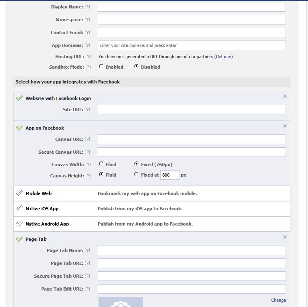Focus the Page Tab Name field
Screen dimensions: 308x307
(192, 250)
